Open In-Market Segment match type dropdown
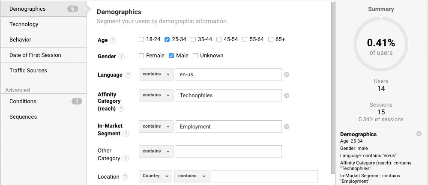 [x=156, y=126]
